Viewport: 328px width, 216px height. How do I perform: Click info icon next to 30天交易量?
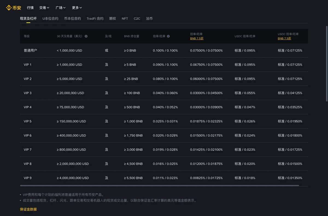tap(86, 36)
